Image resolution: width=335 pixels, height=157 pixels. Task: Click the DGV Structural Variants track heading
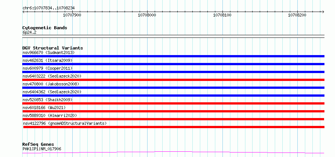pyautogui.click(x=53, y=48)
